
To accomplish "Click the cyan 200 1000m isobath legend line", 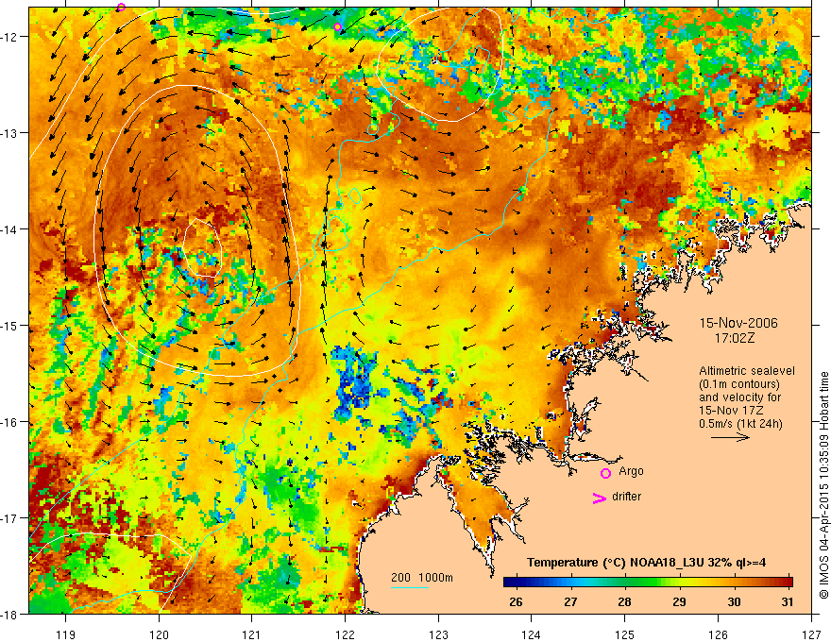I will click(x=410, y=587).
